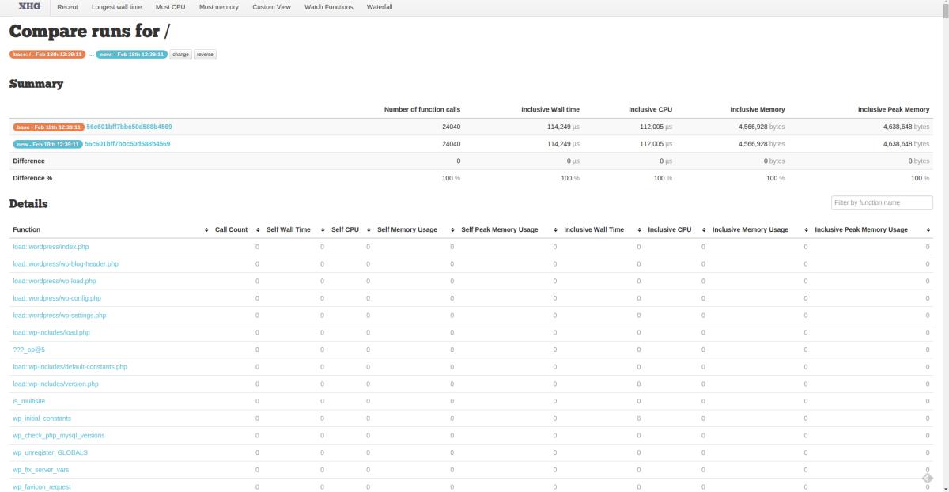The height and width of the screenshot is (492, 949).
Task: Switch to the Waterfall view
Action: pos(380,7)
